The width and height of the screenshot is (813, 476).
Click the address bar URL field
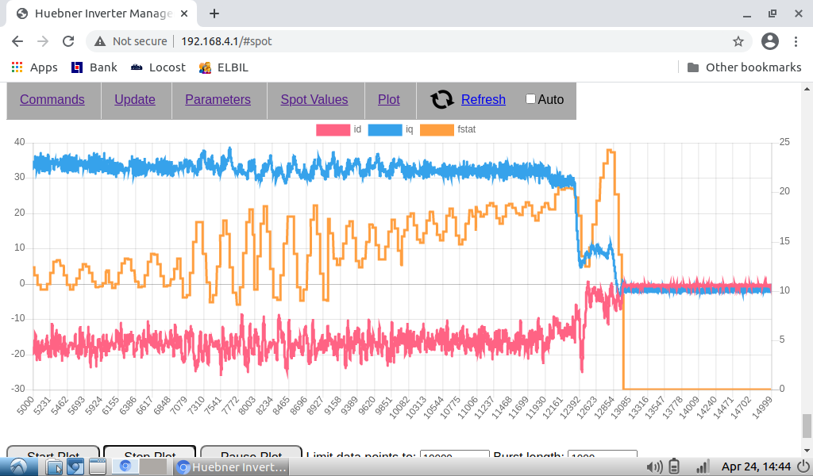(x=397, y=41)
